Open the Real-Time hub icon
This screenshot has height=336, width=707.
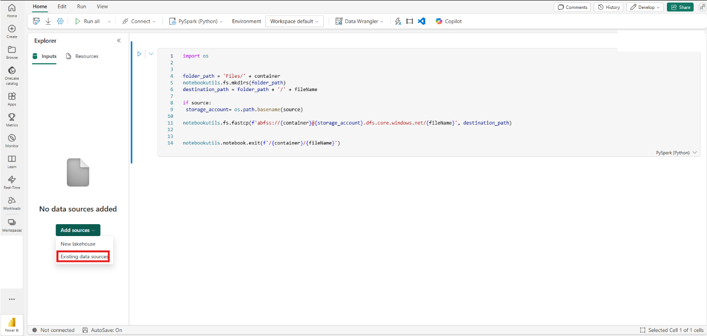11,181
